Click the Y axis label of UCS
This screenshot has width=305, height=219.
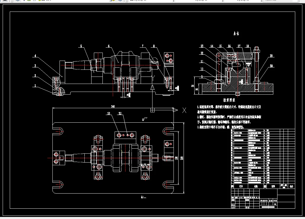tap(153, 78)
